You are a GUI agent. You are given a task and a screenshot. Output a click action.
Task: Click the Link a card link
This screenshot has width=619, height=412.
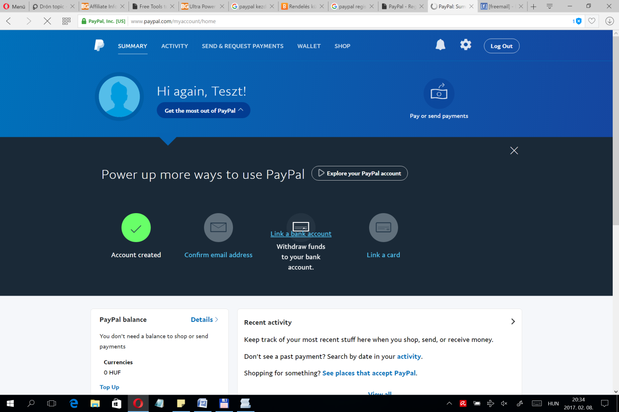(x=383, y=255)
